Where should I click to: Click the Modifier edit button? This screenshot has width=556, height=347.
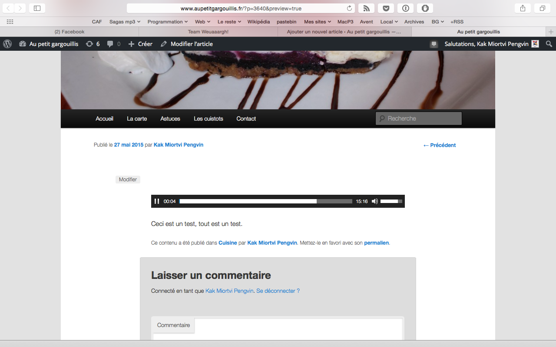click(128, 180)
